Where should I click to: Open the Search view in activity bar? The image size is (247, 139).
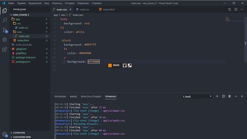point(5,20)
